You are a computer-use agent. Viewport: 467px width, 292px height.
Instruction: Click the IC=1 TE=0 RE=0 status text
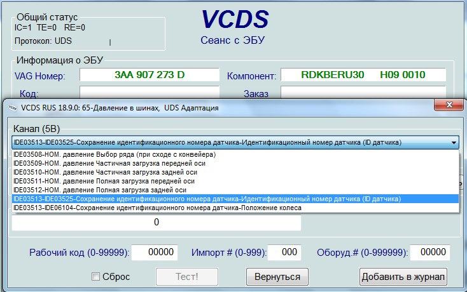click(x=50, y=28)
